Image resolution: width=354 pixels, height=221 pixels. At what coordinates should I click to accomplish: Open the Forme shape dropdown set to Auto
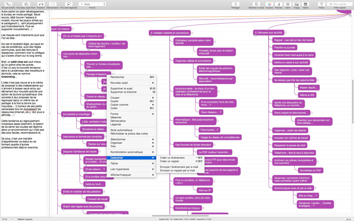pos(92,4)
